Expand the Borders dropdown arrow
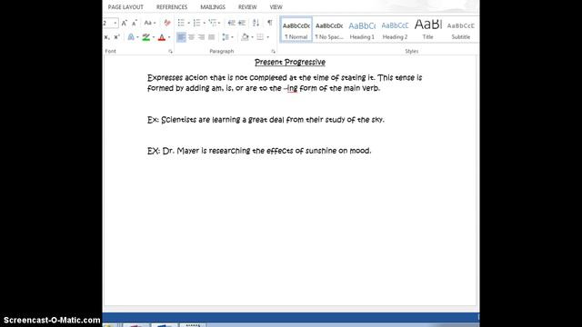Viewport: 582px width, 327px height. [267, 37]
